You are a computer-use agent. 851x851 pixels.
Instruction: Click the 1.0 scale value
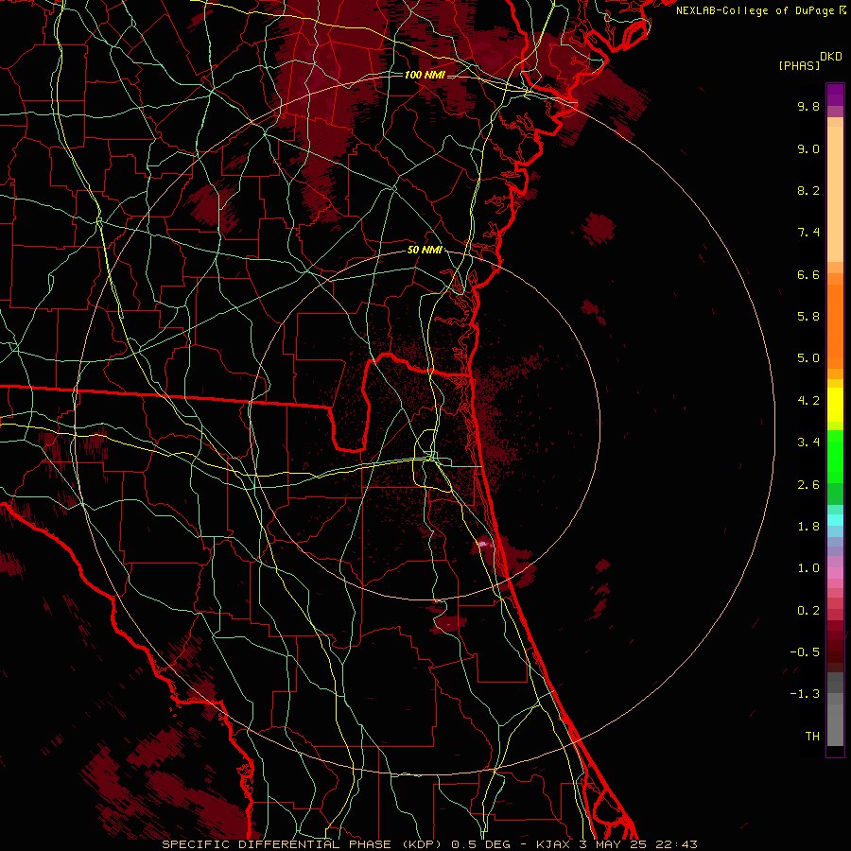click(x=808, y=567)
